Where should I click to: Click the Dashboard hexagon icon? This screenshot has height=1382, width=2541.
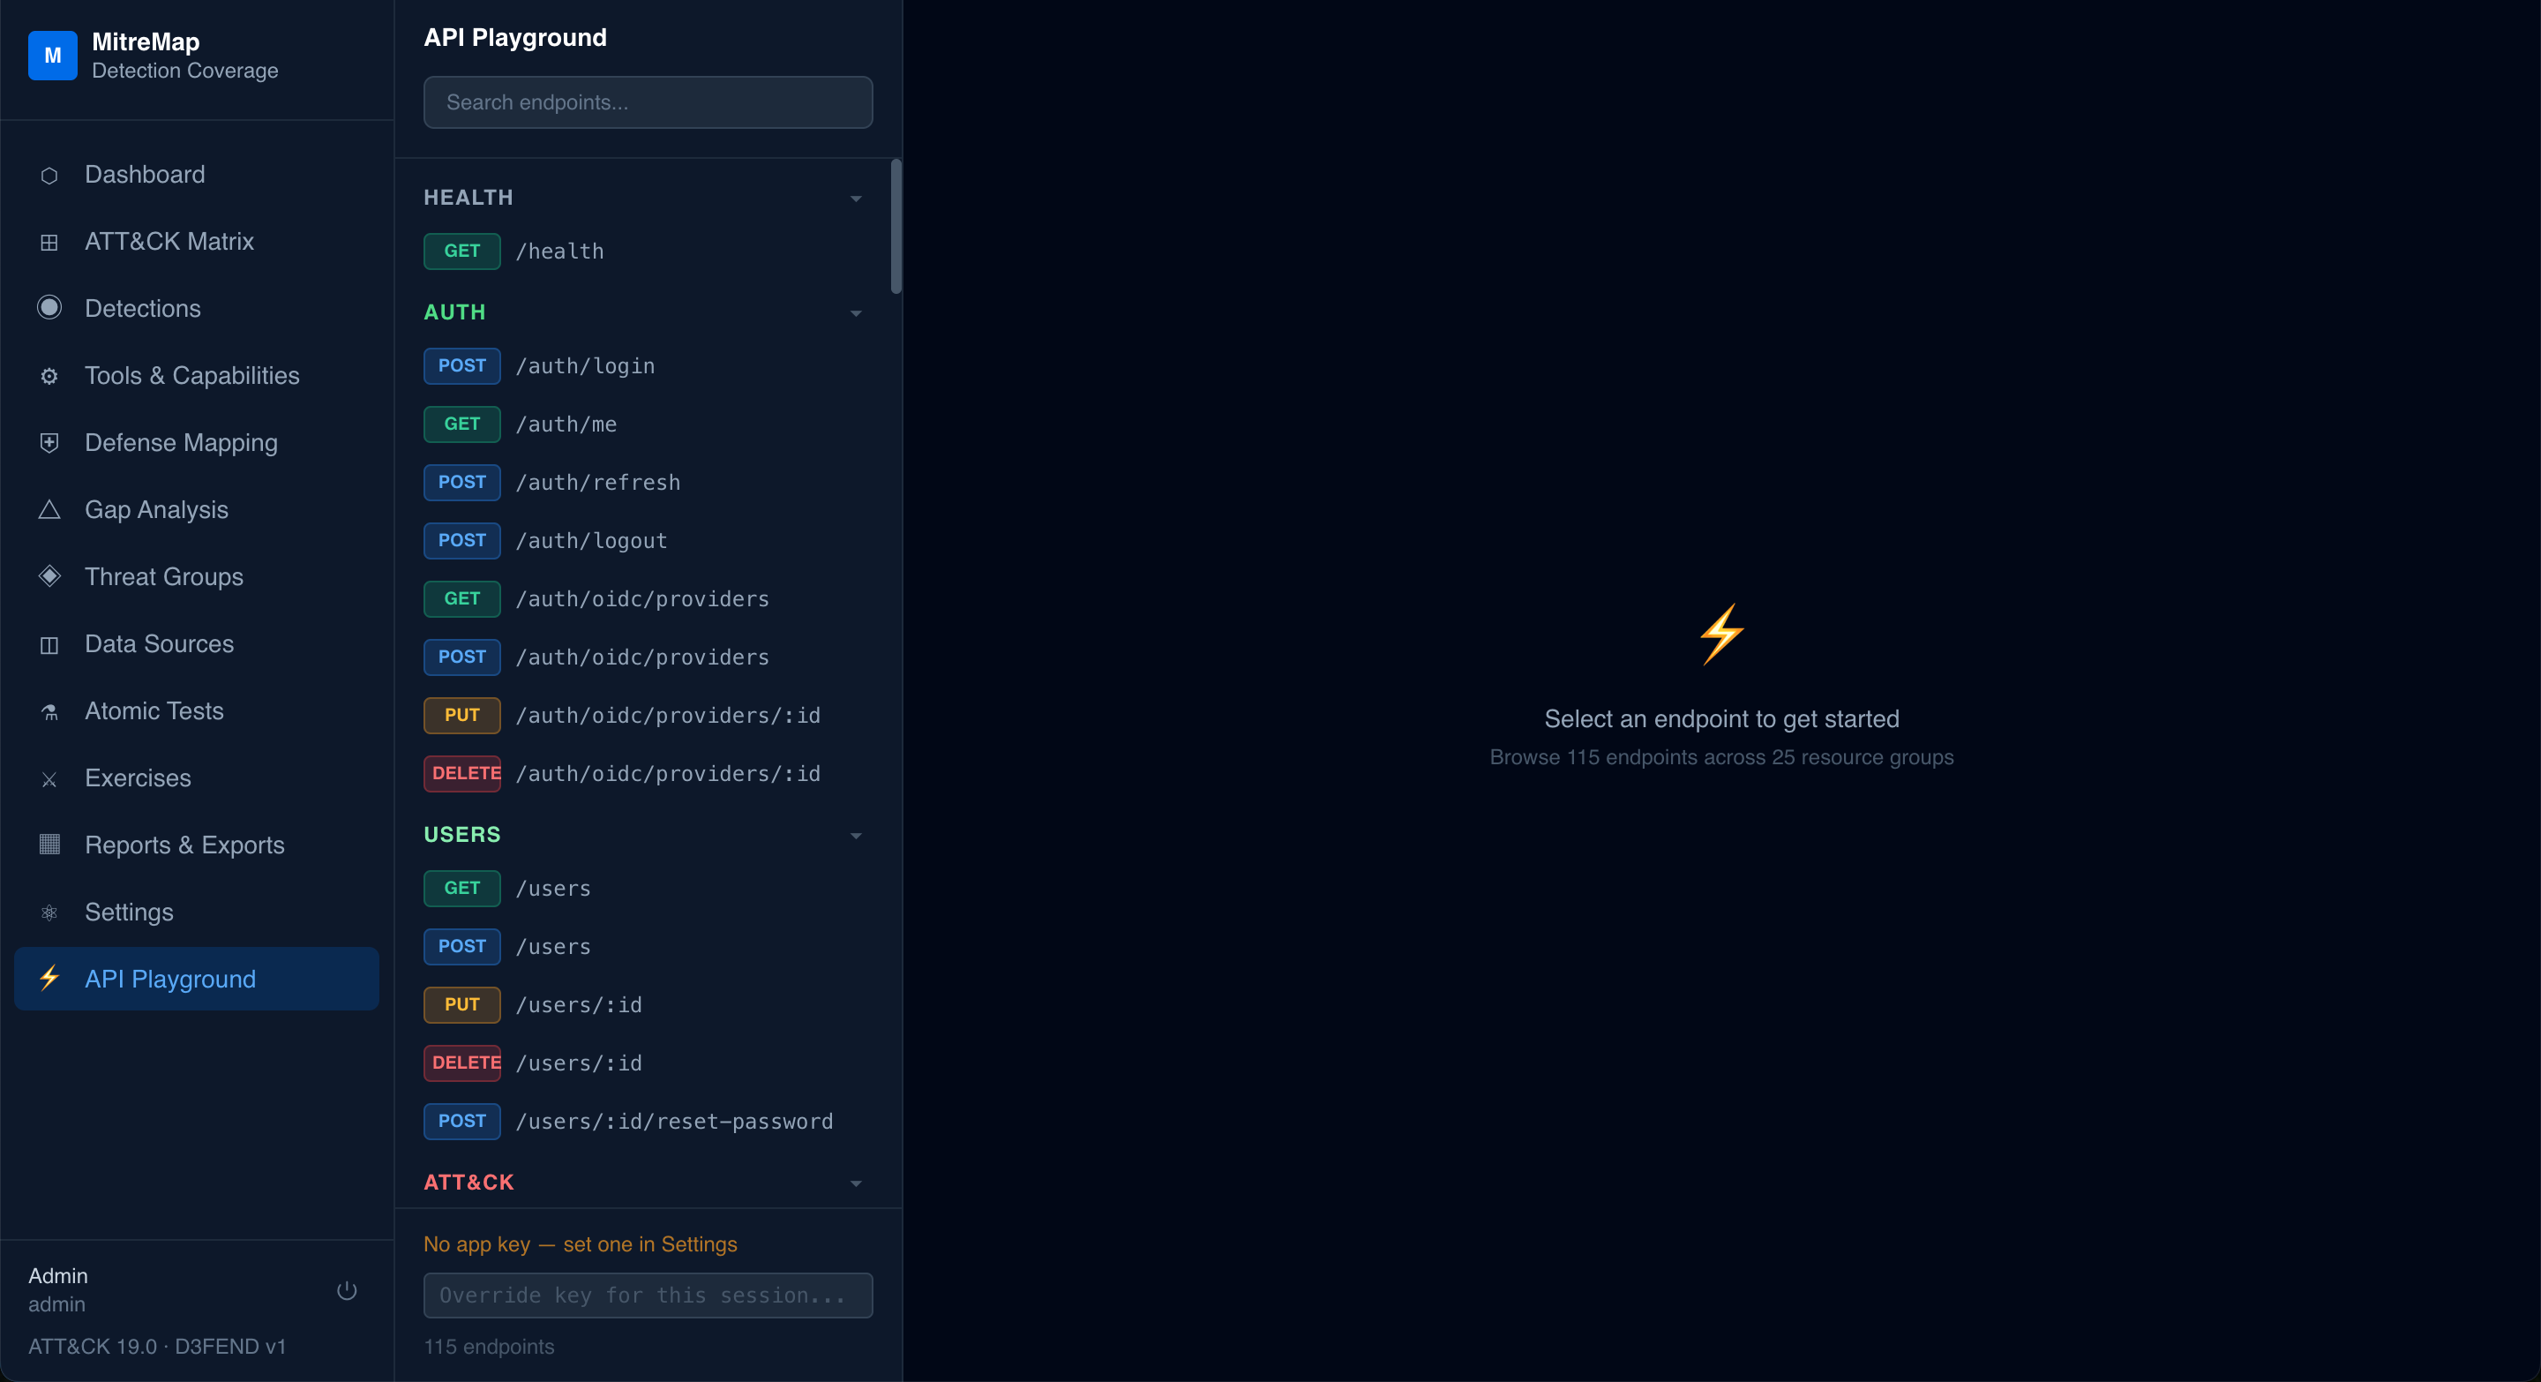[49, 176]
